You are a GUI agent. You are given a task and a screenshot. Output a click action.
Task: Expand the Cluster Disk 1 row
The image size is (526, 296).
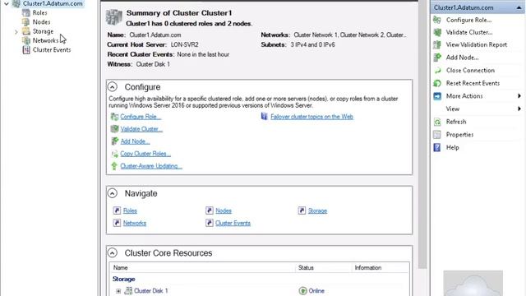point(118,291)
